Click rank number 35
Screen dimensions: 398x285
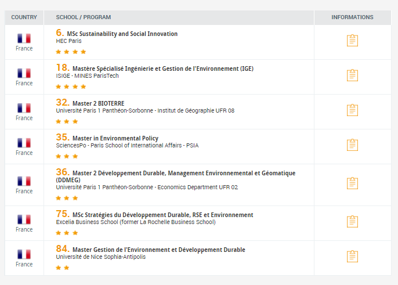coord(63,137)
